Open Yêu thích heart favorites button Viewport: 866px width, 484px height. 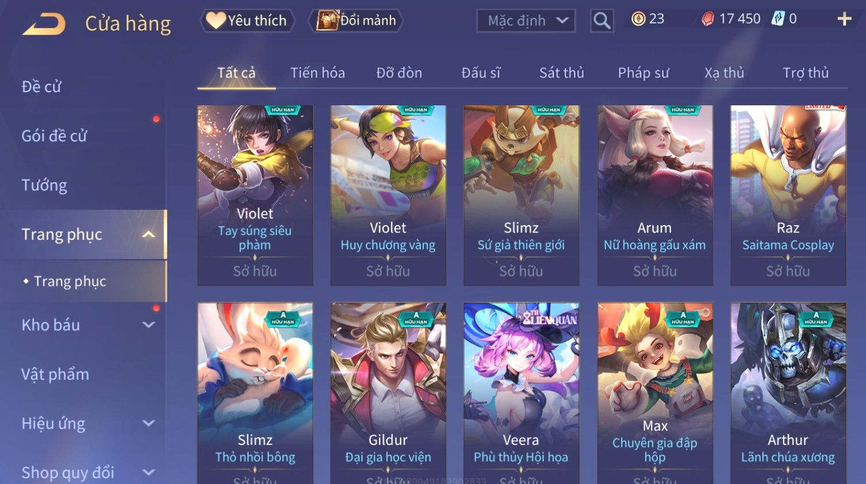[x=247, y=21]
